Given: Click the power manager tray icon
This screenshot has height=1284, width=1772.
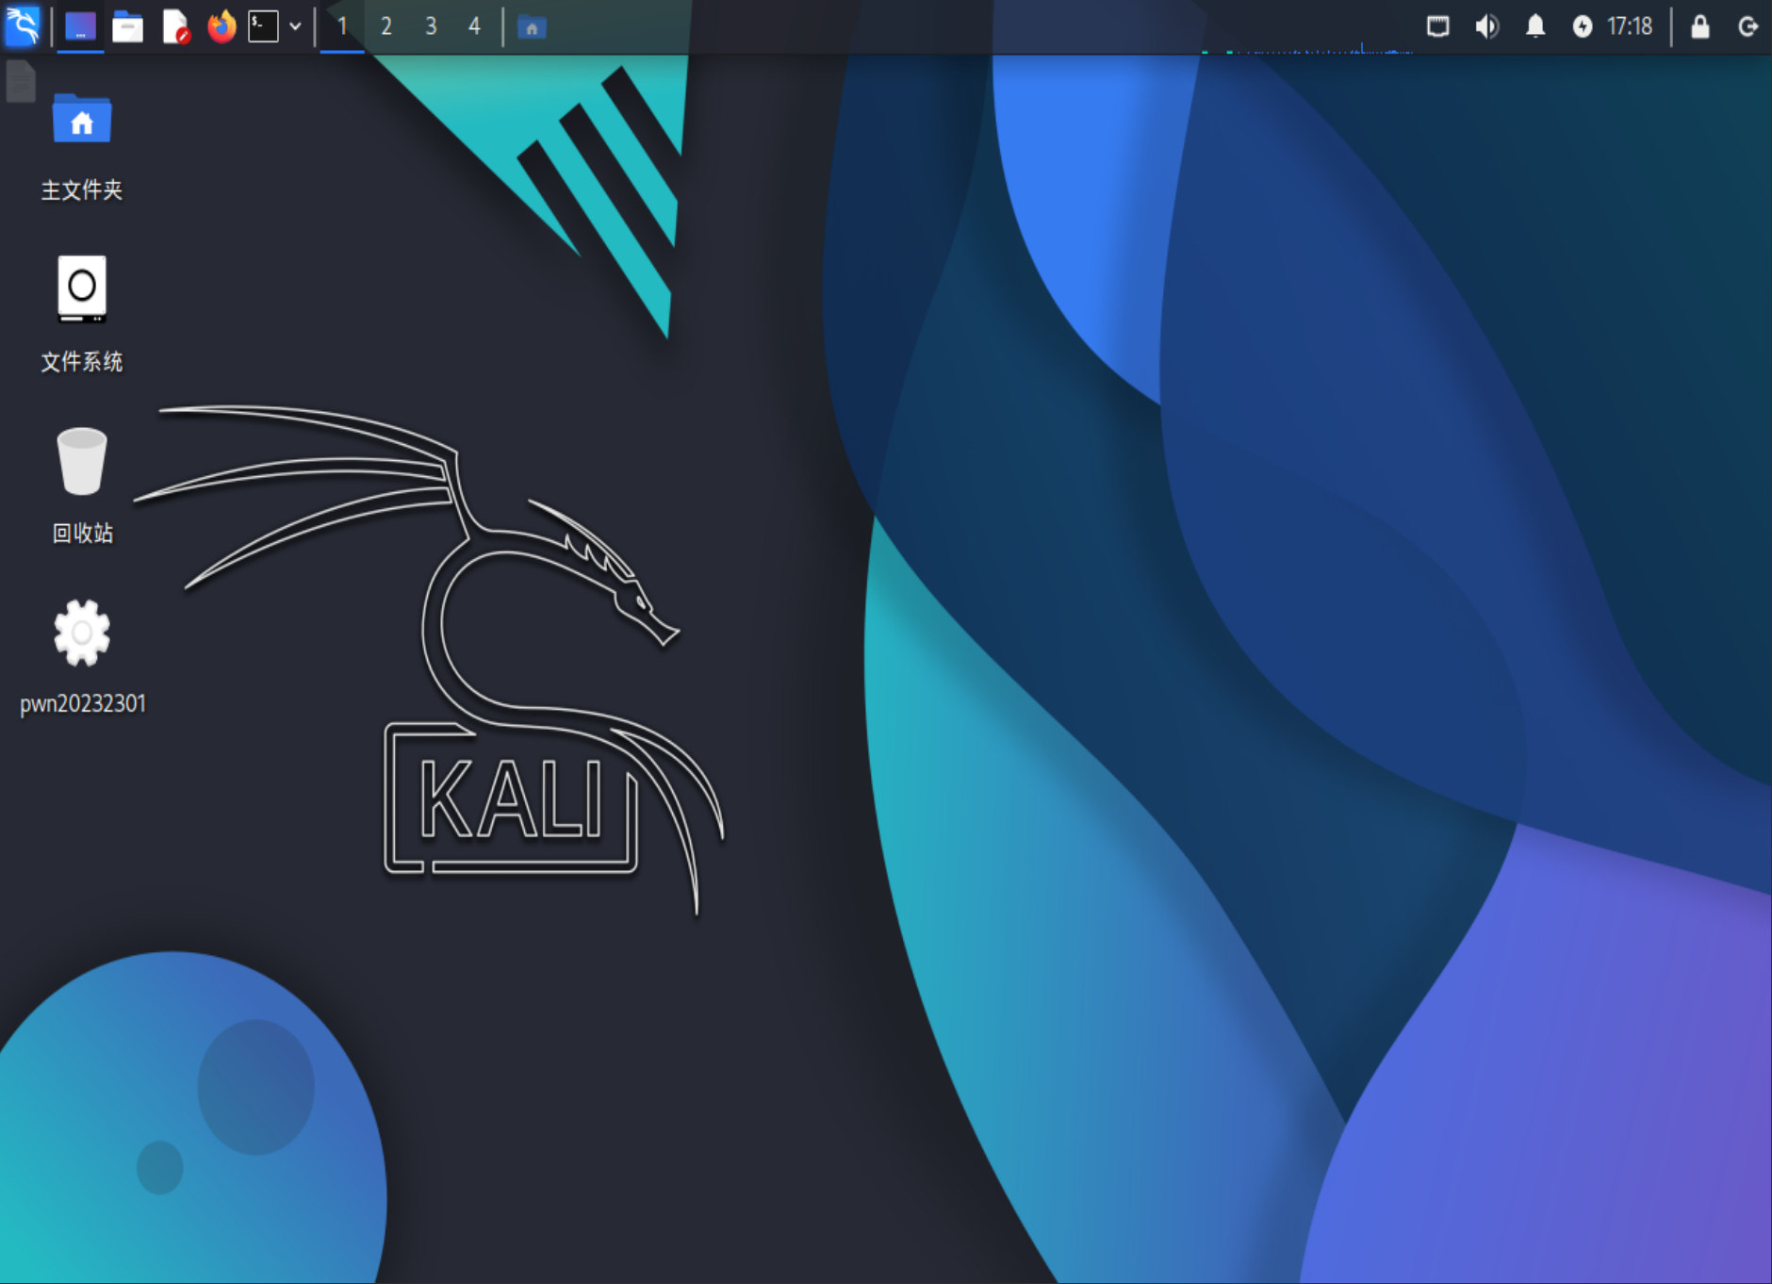Looking at the screenshot, I should pos(1583,26).
